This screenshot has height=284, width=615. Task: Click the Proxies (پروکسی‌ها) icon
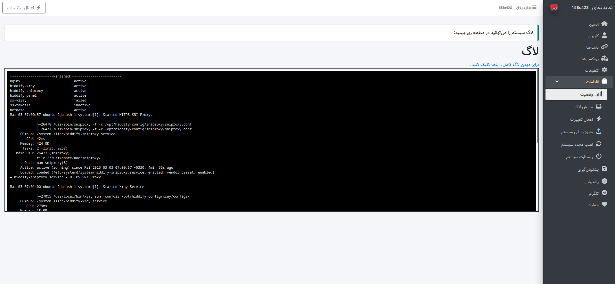click(x=604, y=58)
